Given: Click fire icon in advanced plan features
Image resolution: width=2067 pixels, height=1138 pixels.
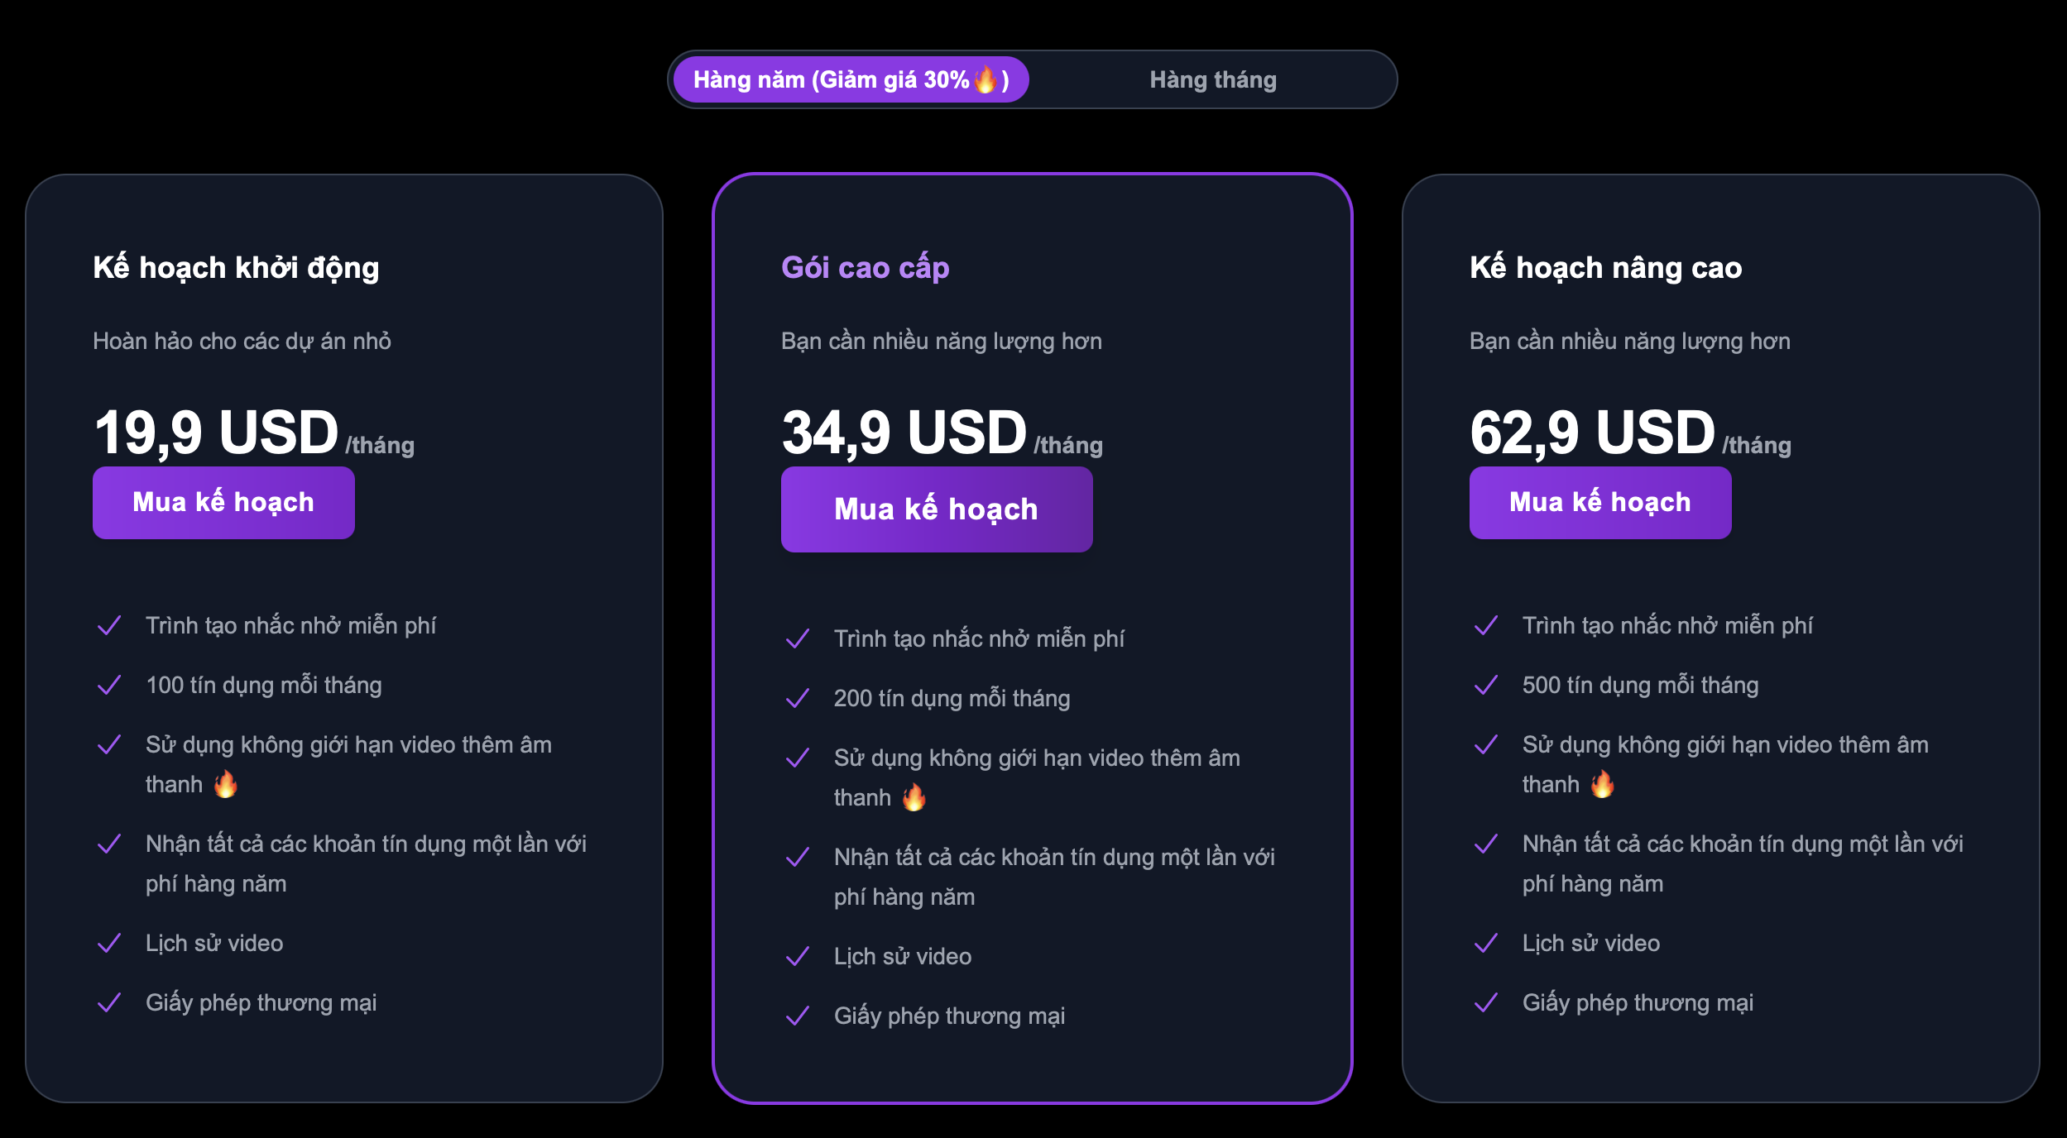Looking at the screenshot, I should point(1602,784).
